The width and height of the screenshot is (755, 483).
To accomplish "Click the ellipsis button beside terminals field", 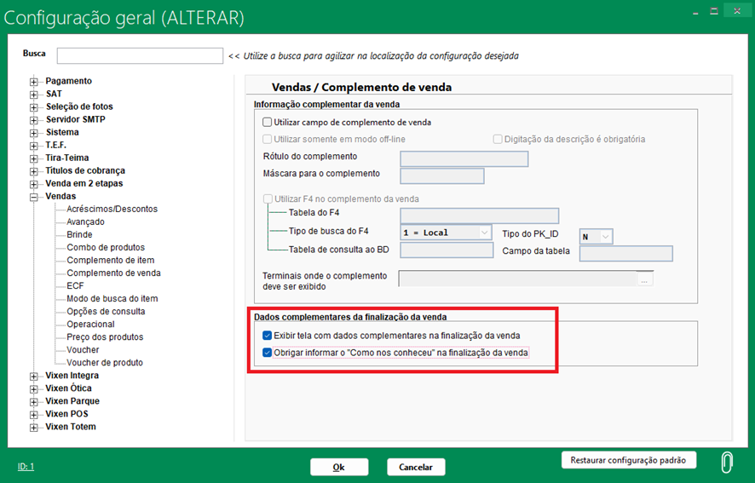I will click(x=645, y=279).
